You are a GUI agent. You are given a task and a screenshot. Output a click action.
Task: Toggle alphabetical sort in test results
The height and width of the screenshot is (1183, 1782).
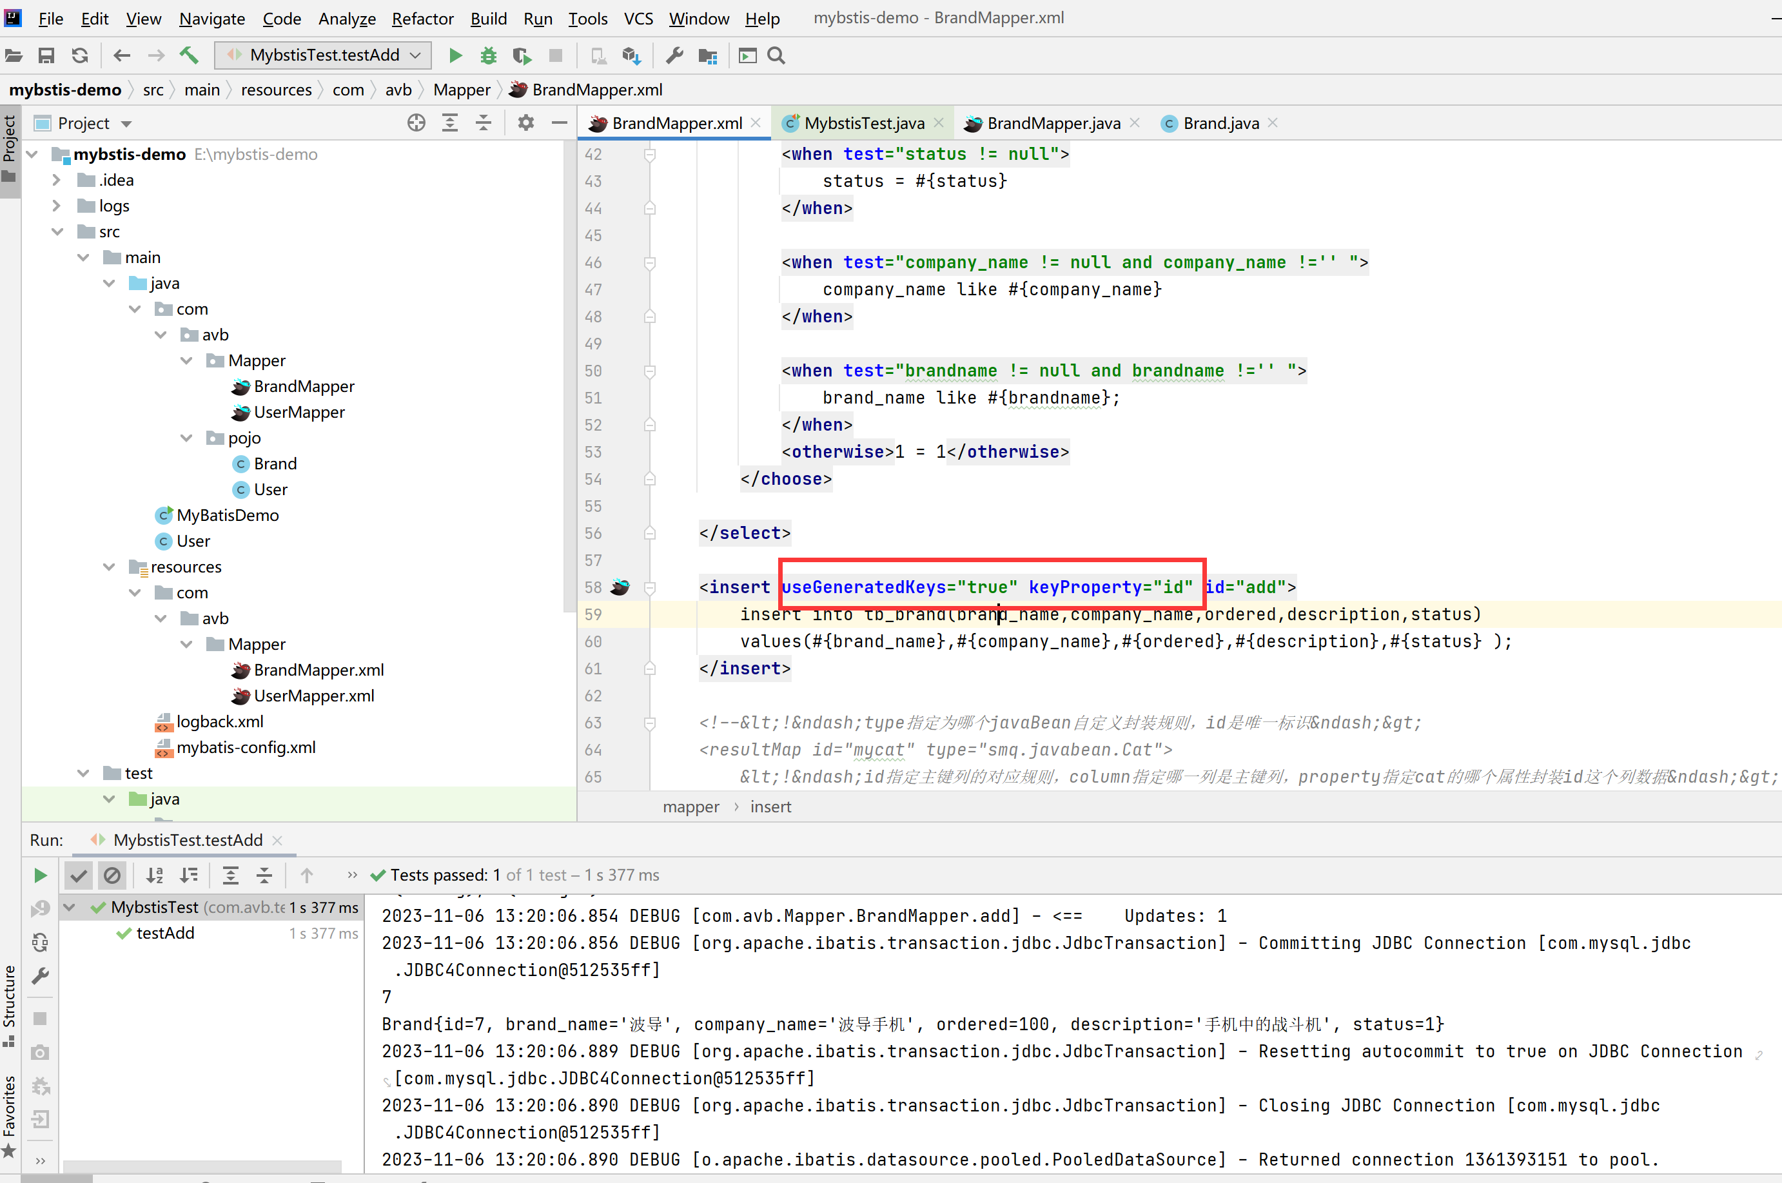[x=155, y=875]
